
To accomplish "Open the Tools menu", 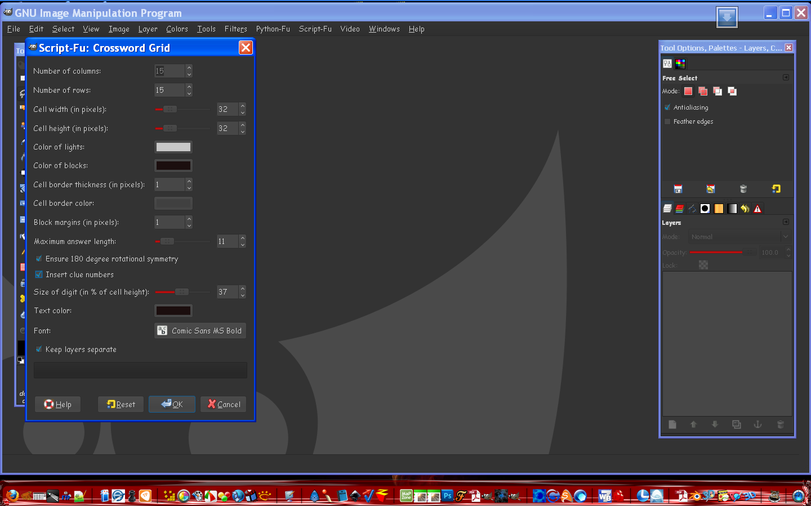I will 206,29.
